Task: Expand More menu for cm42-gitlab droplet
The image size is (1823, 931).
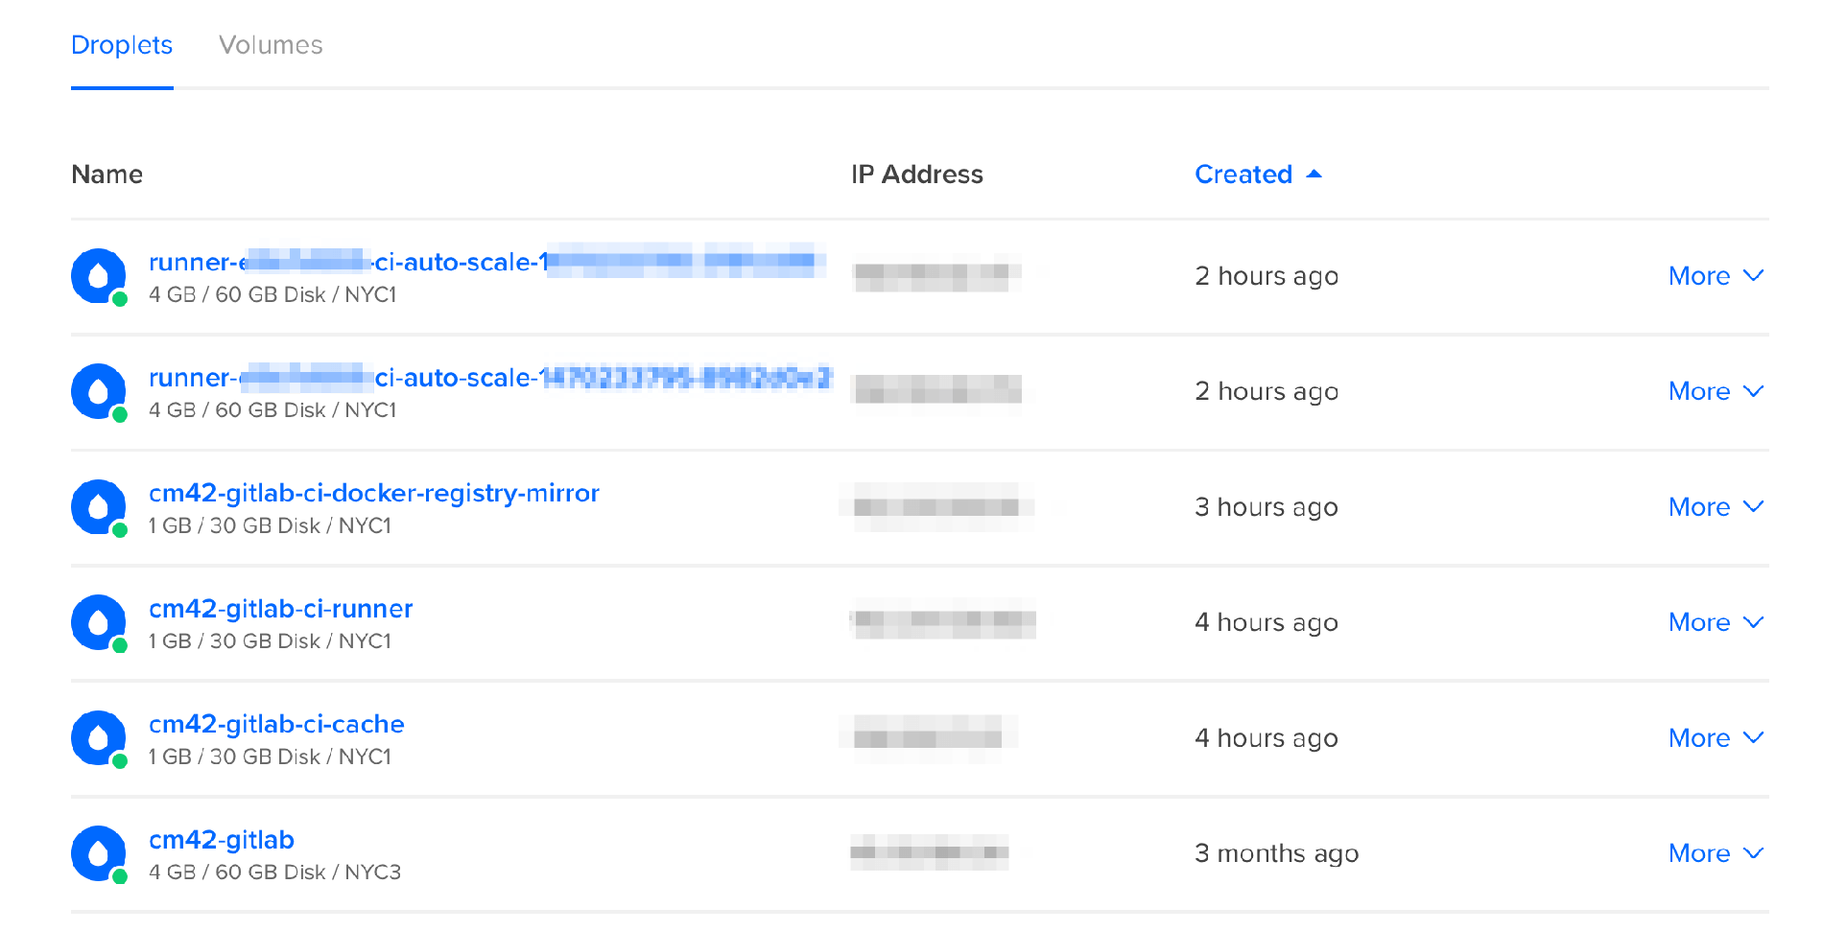Action: coord(1716,853)
